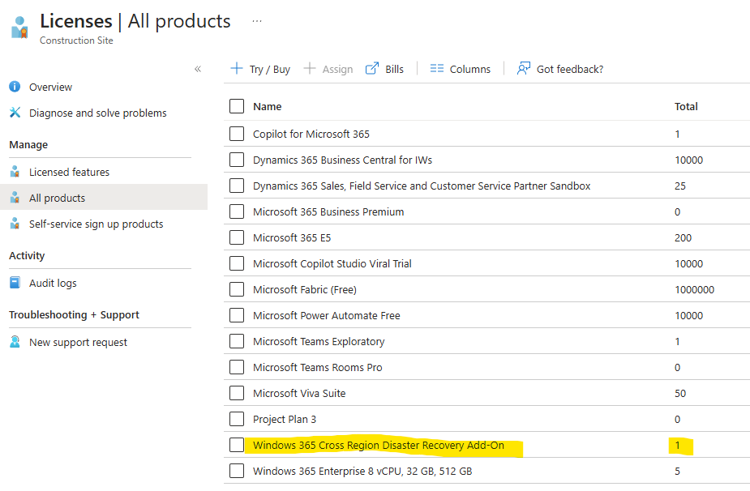Open Copilot for Microsoft 365 product

click(311, 134)
